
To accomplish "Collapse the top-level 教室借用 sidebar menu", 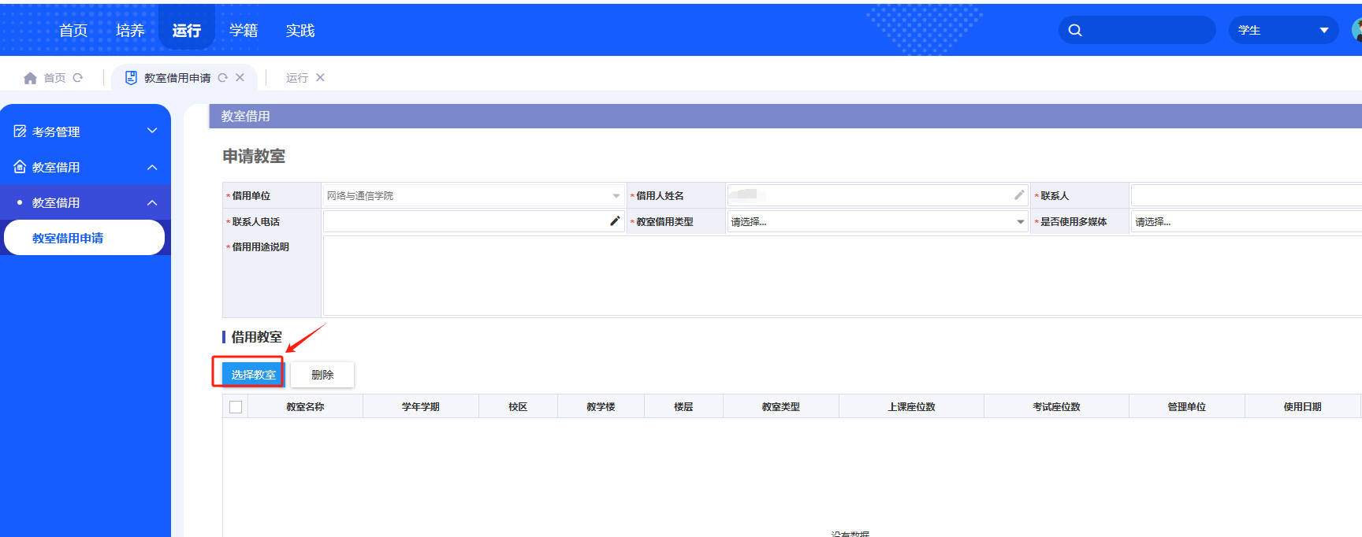I will 152,167.
